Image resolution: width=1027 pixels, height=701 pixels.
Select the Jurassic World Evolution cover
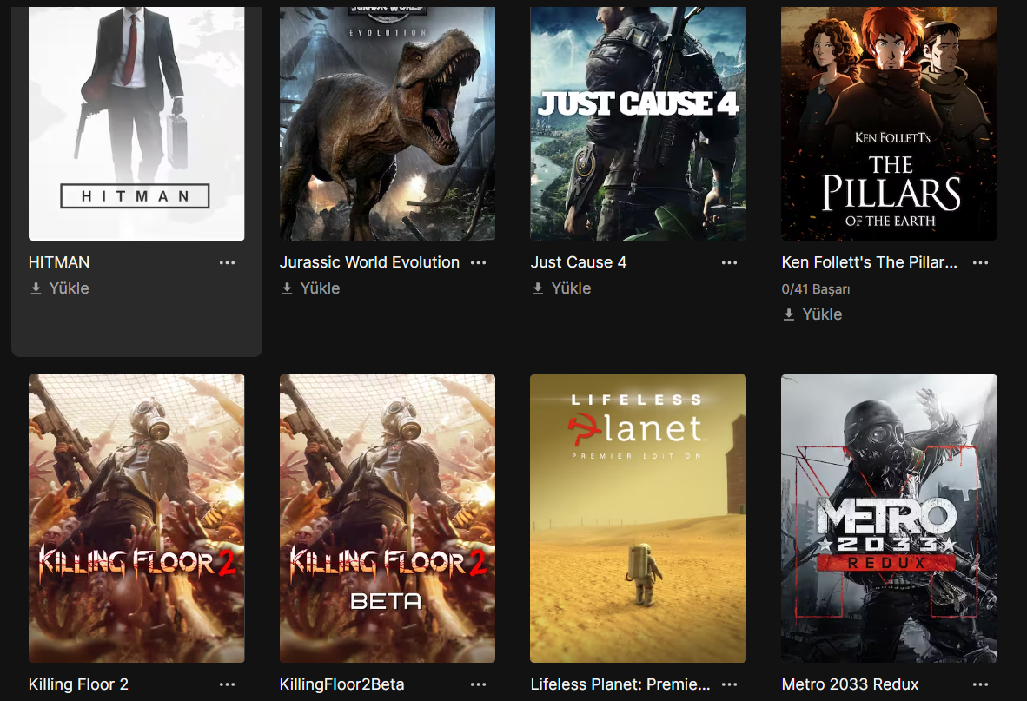pyautogui.click(x=388, y=123)
